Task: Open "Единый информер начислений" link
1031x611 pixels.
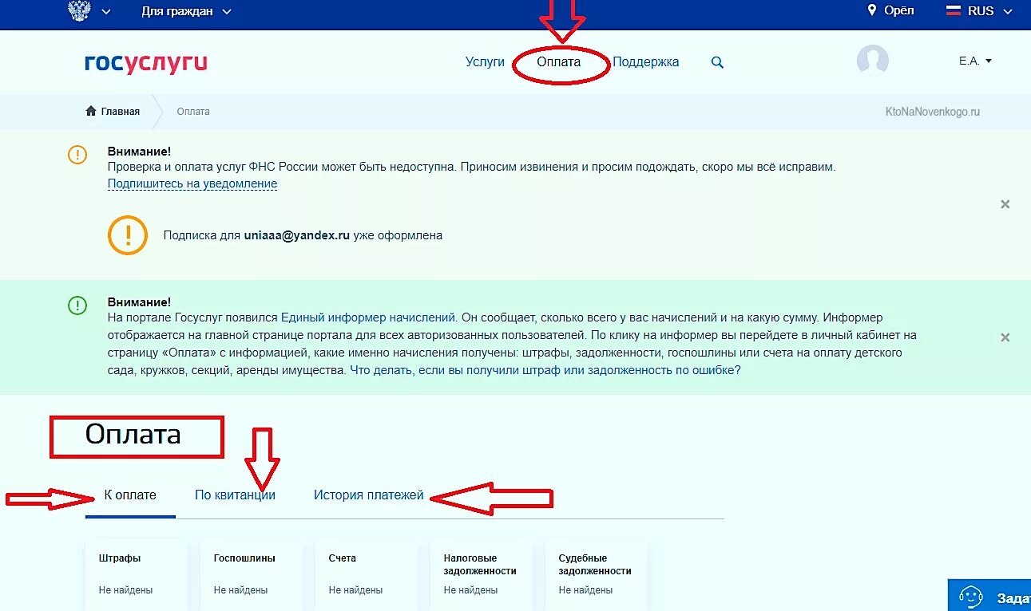Action: coord(368,317)
